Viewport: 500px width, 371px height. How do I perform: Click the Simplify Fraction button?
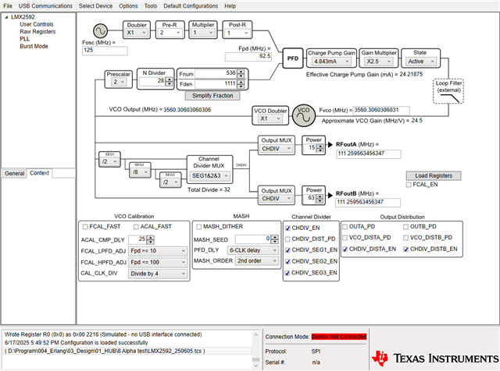click(212, 95)
